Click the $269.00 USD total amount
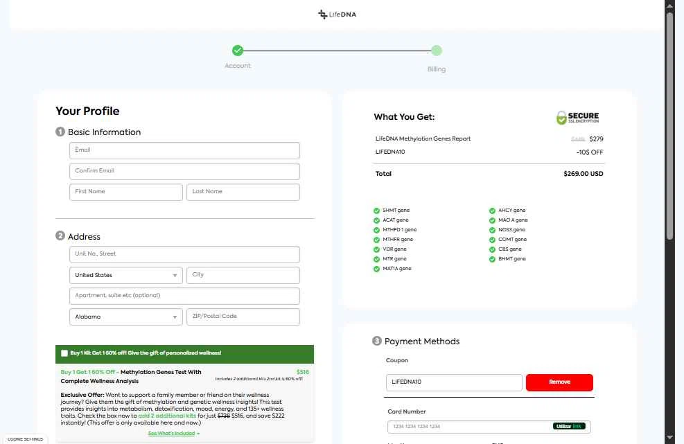 click(584, 174)
